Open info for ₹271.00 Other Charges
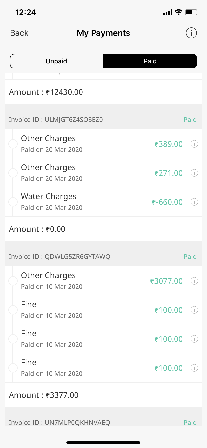The height and width of the screenshot is (448, 207). (x=194, y=173)
